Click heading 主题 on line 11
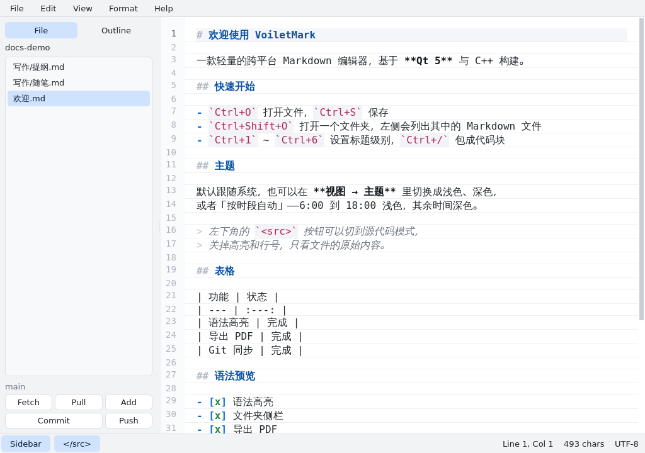This screenshot has height=453, width=645. coord(224,166)
